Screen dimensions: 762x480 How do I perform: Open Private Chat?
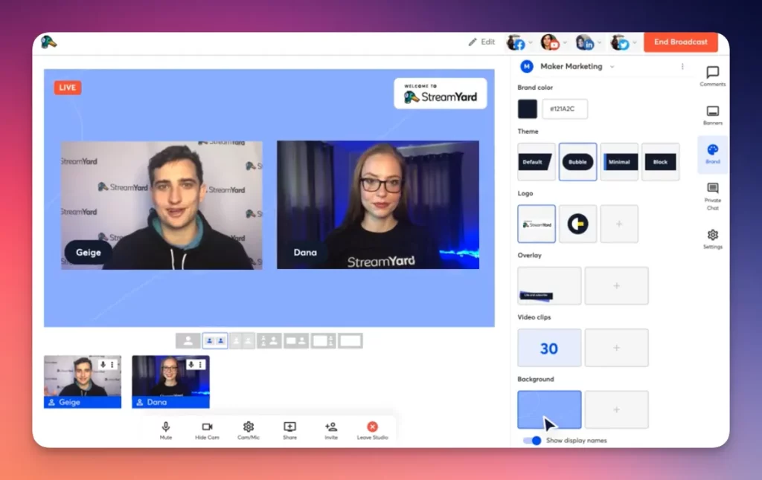[x=712, y=192]
